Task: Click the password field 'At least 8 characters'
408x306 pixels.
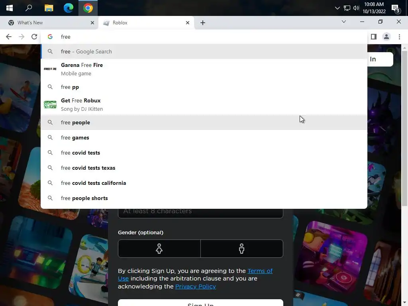Action: pyautogui.click(x=200, y=213)
